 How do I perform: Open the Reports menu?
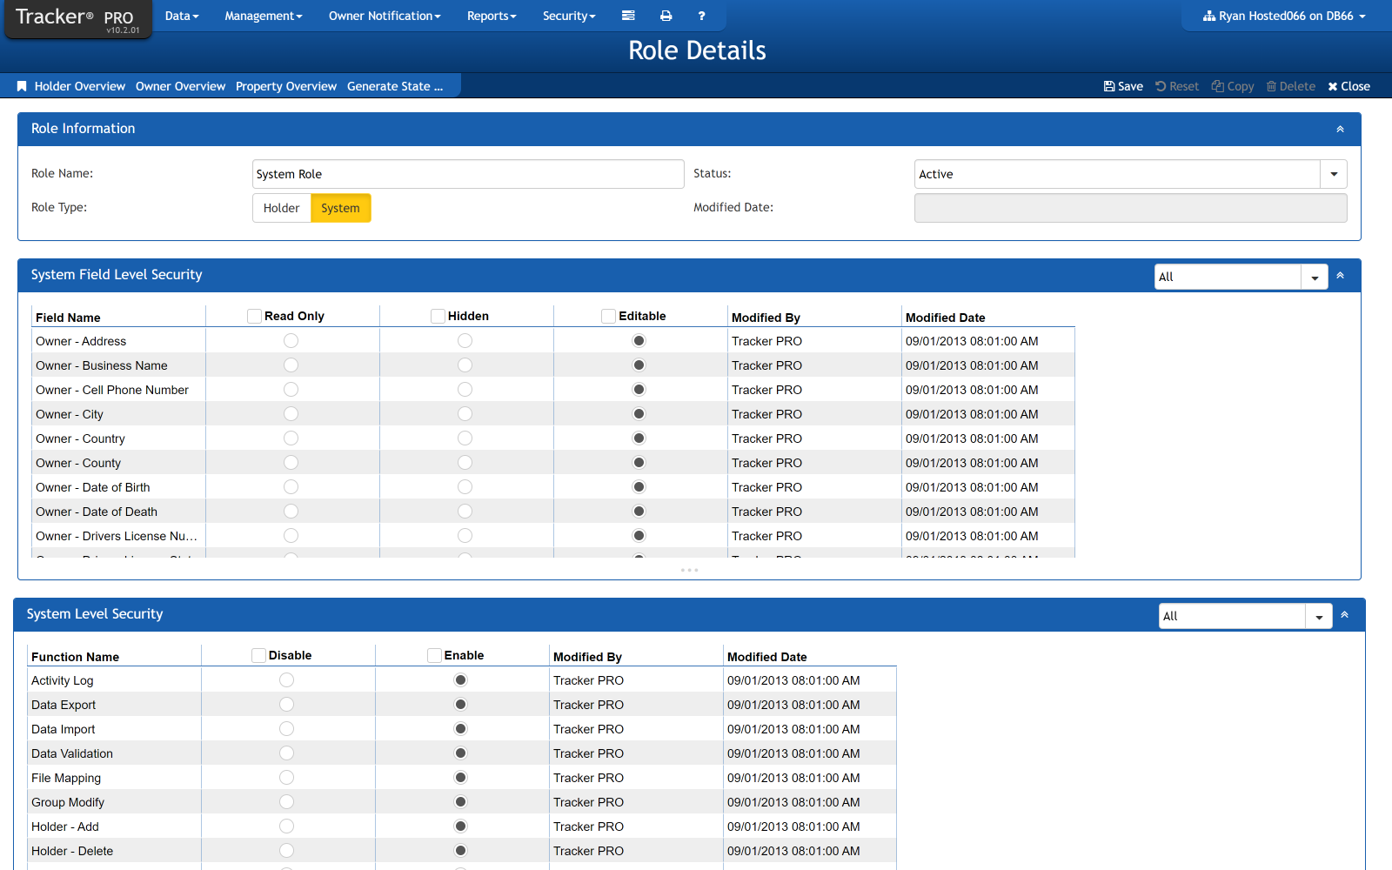tap(491, 15)
